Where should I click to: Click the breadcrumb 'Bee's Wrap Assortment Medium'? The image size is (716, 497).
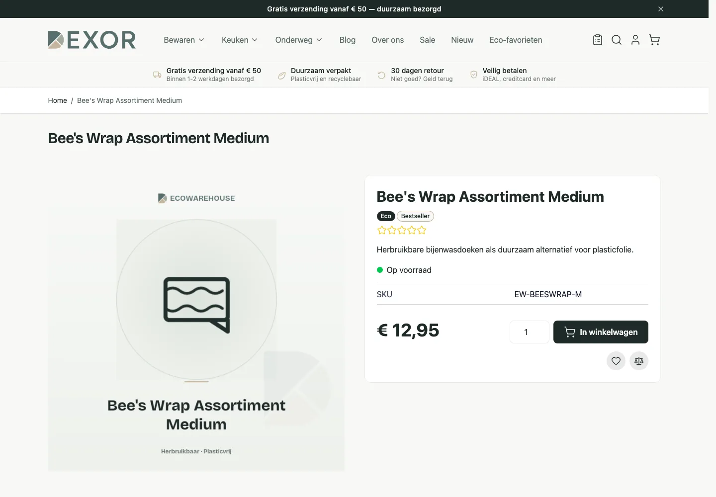(x=129, y=100)
